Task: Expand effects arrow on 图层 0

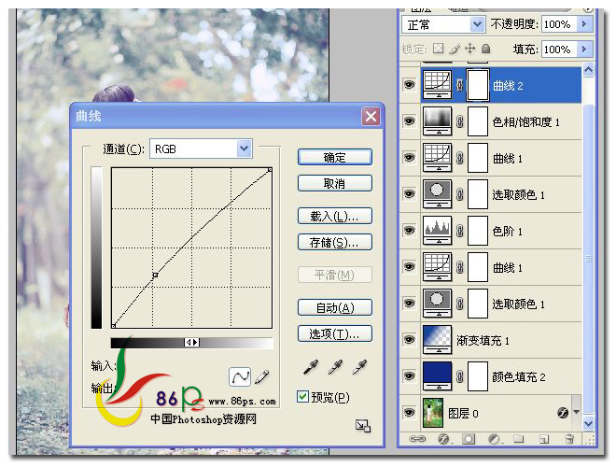Action: click(x=576, y=412)
